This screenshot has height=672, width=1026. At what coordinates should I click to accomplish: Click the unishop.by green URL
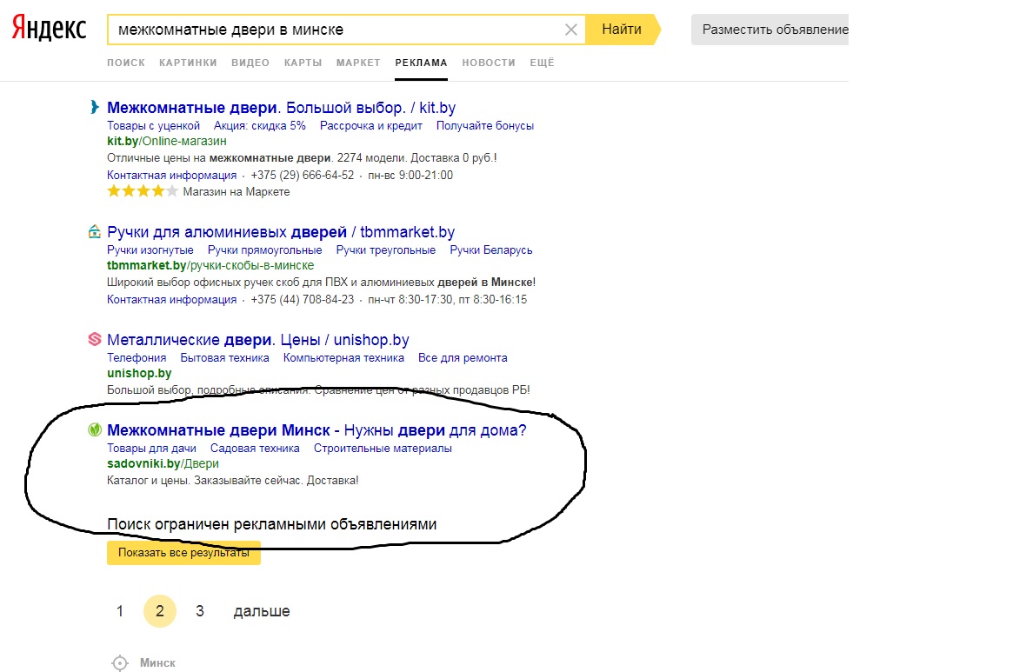[139, 373]
